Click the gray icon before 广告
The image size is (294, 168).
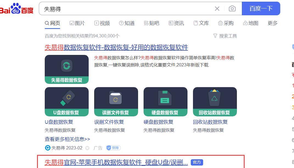[x=87, y=148]
